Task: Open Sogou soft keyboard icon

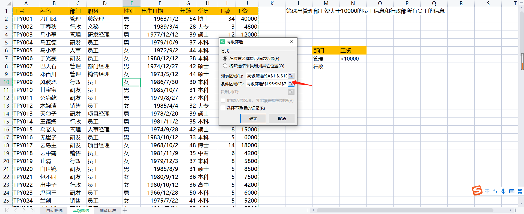Action: [x=512, y=191]
